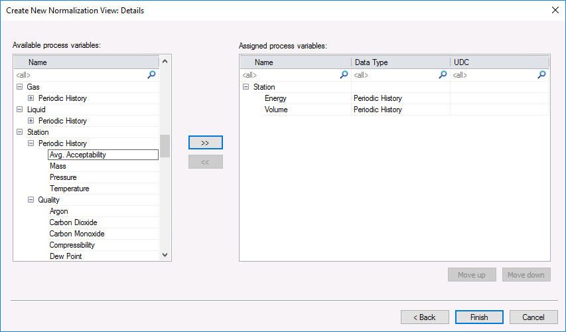Go to previous step with Back
This screenshot has width=566, height=332.
click(x=425, y=317)
